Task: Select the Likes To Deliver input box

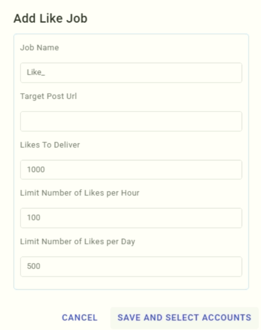Action: [131, 170]
